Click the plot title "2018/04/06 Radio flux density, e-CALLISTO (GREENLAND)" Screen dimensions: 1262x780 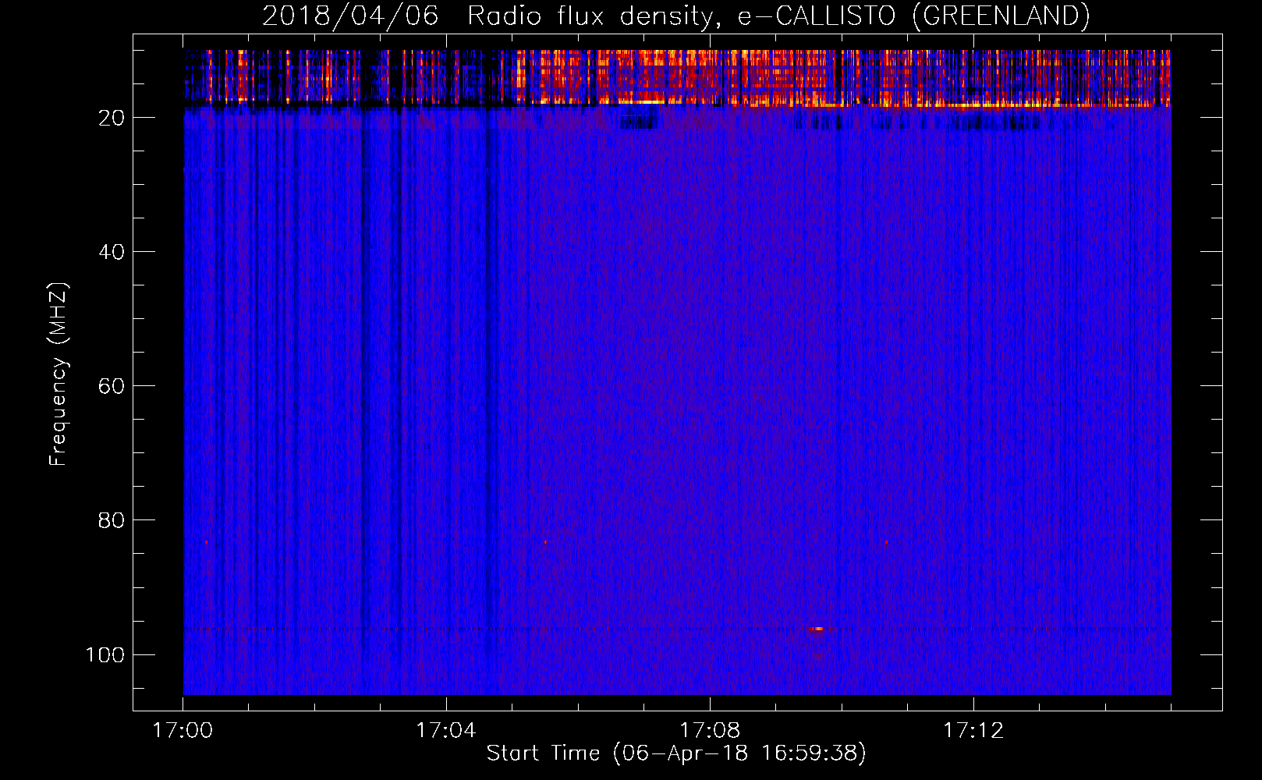pyautogui.click(x=675, y=16)
